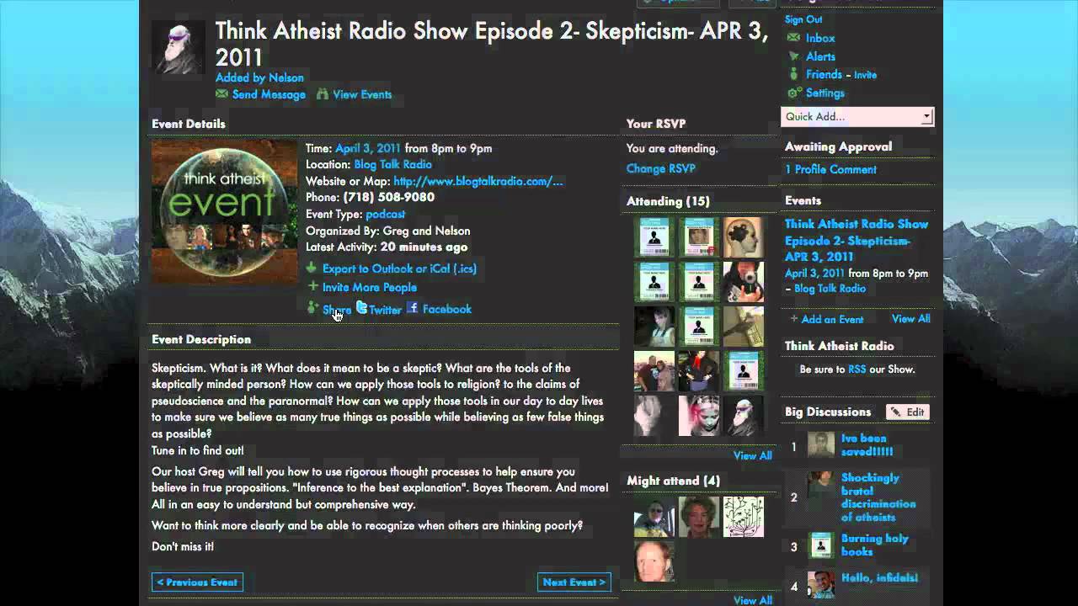Open the 'Hello, infidels!' discussion
Screen dimensions: 1078x606
coord(879,577)
